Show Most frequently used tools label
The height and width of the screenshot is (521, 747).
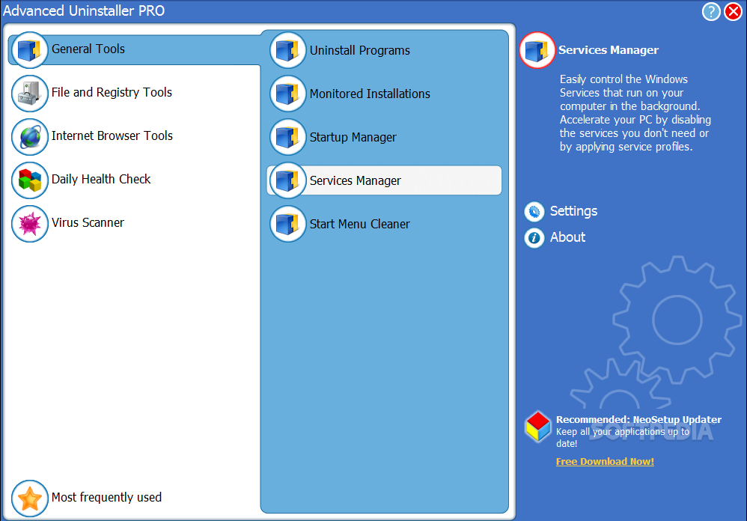point(106,497)
